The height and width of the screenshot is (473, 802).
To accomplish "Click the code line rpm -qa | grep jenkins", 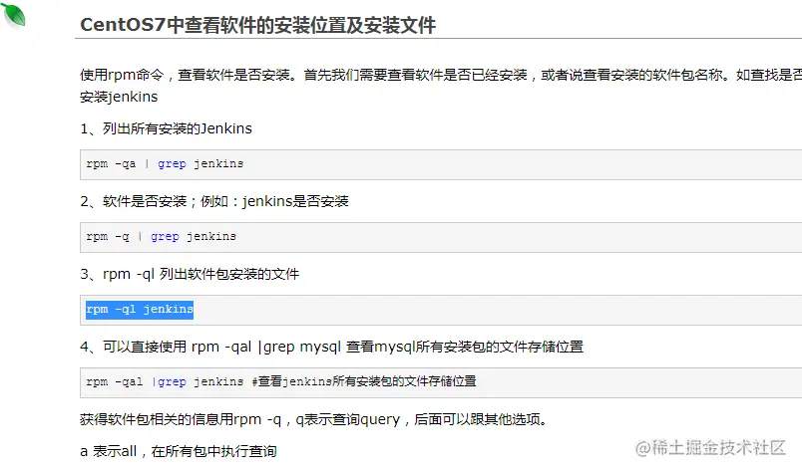I will [165, 164].
